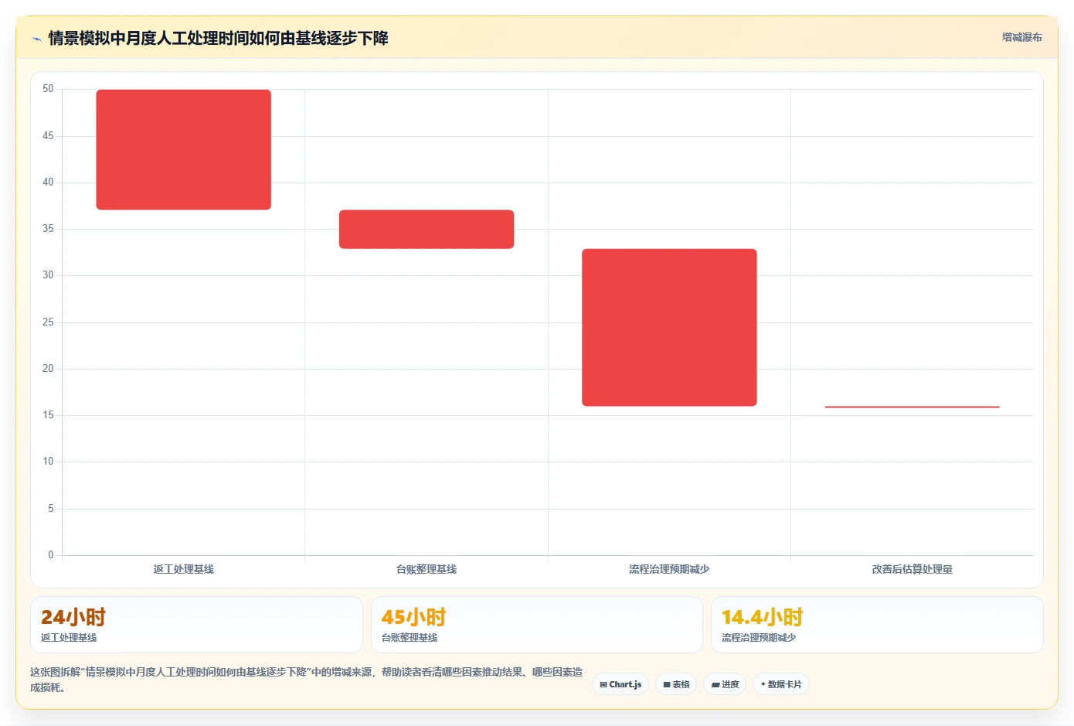The width and height of the screenshot is (1074, 726).
Task: Click the waterfall icon beside the chart title
Action: click(x=36, y=39)
